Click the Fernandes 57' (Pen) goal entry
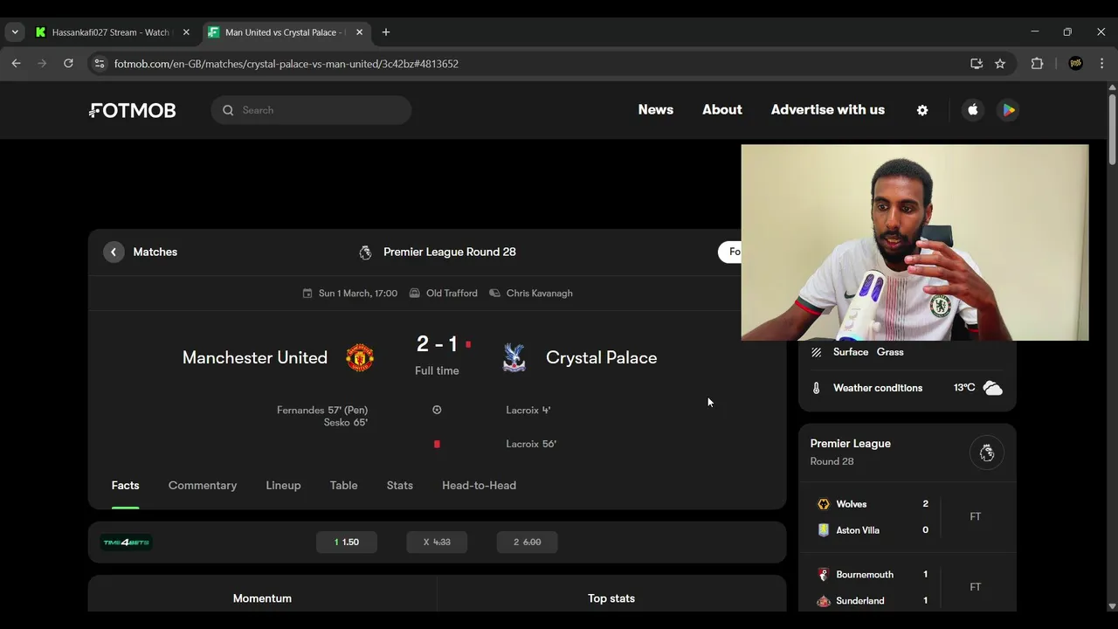Screen dimensions: 1118x629 point(322,410)
